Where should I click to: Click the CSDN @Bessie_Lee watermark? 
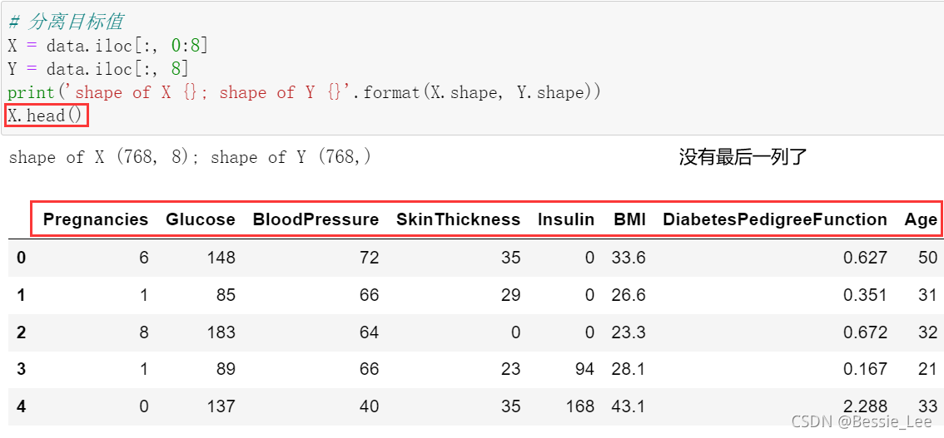pyautogui.click(x=861, y=422)
